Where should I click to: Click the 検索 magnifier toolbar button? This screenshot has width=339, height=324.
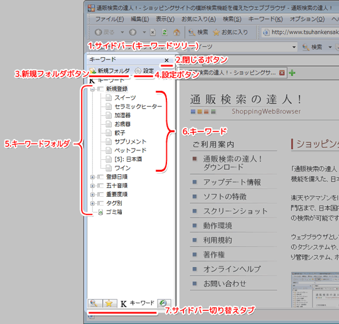198,33
